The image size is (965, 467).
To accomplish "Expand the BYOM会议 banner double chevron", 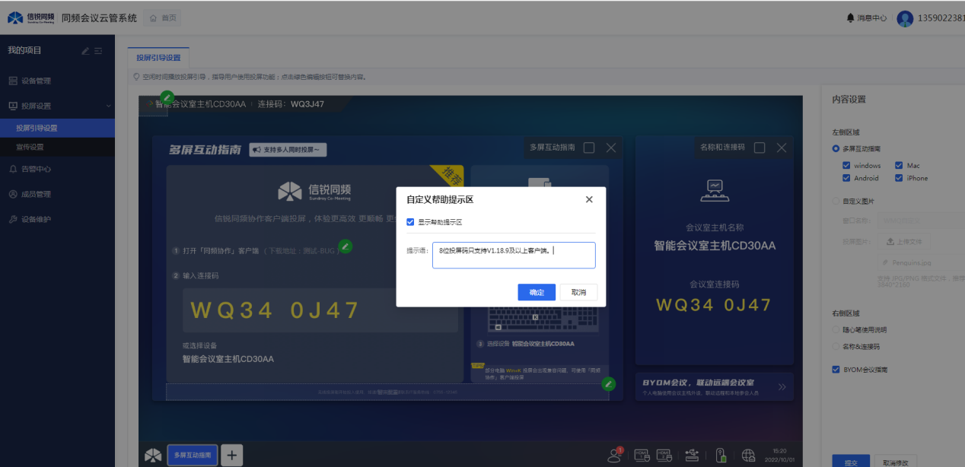I will (782, 387).
